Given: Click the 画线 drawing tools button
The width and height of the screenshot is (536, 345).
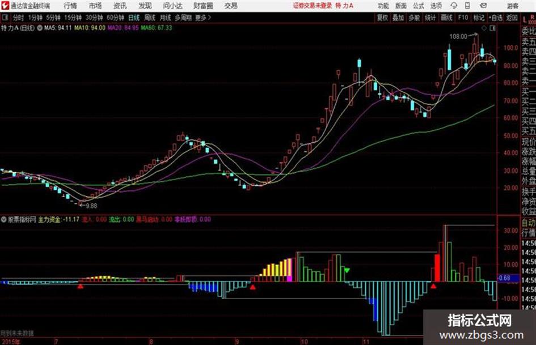Looking at the screenshot, I should [446, 18].
